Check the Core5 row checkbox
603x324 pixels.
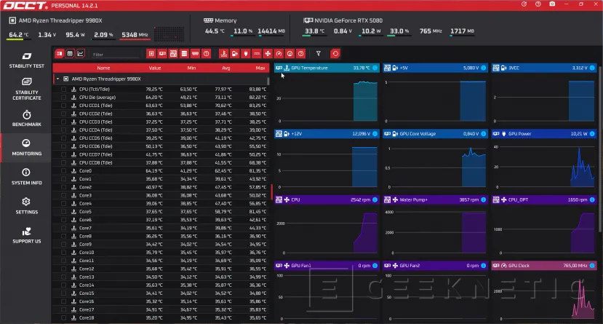(x=63, y=211)
